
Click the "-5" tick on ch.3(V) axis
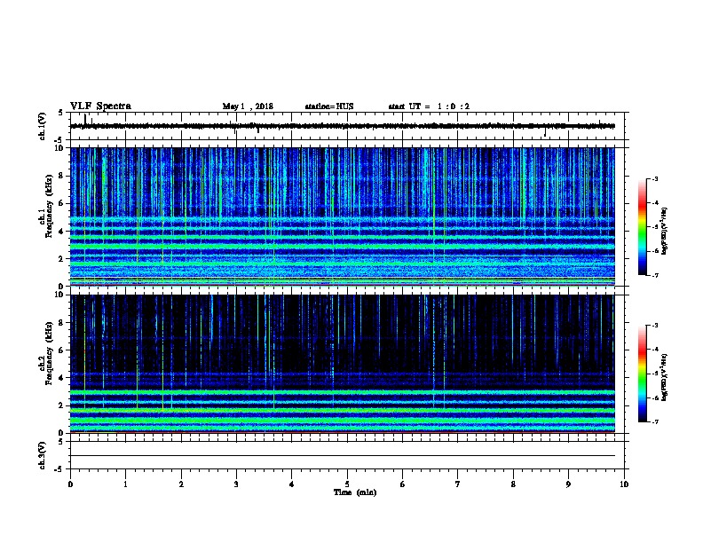point(59,469)
